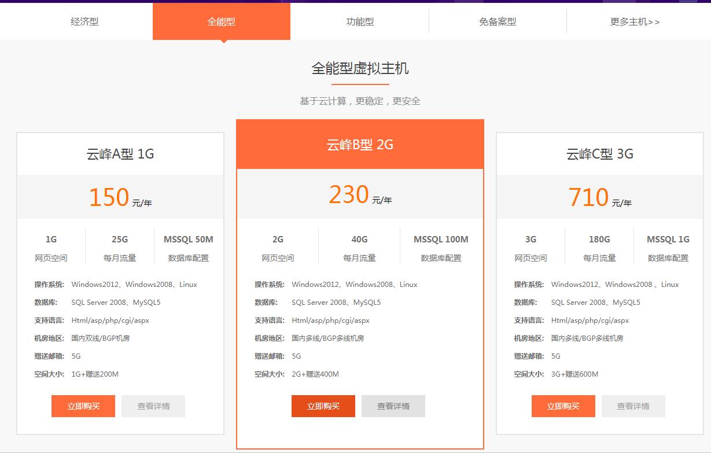Click the 180G monthly traffic value

click(x=599, y=239)
